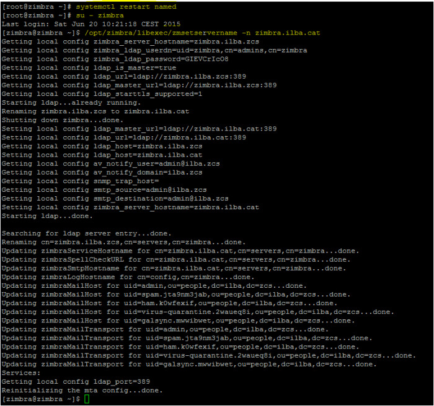434x406 pixels.
Task: Click the Getting 'ldap_master_url=ldap://zimbra.ilba.zcs:389' line
Action: 139,85
